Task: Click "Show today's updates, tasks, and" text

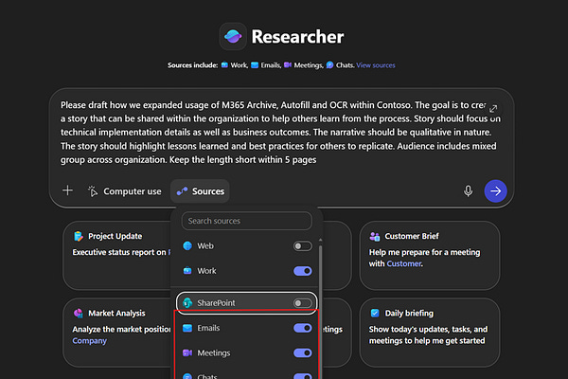Action: pyautogui.click(x=428, y=330)
